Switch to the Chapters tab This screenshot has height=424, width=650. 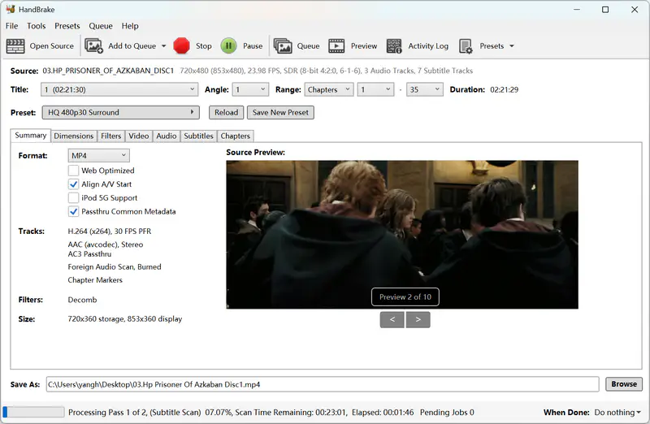[x=235, y=136]
